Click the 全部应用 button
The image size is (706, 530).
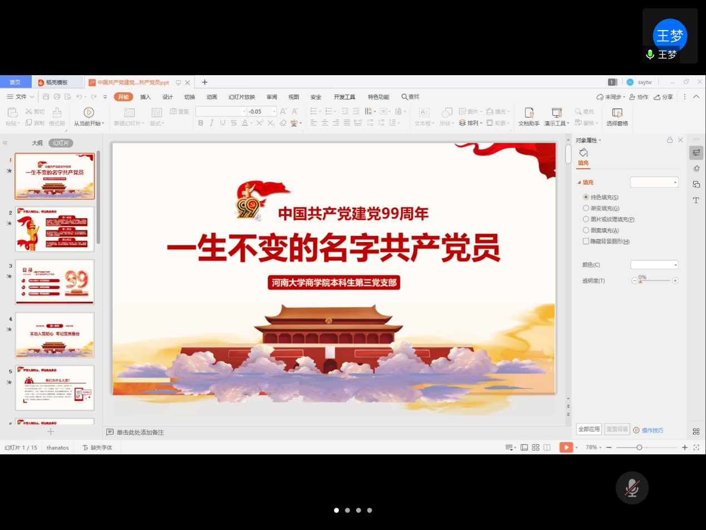click(589, 429)
